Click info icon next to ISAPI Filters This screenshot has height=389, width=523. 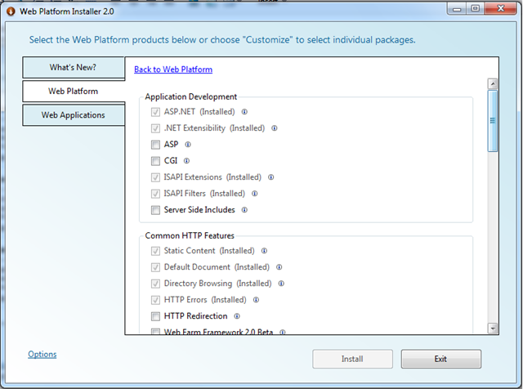(x=254, y=194)
